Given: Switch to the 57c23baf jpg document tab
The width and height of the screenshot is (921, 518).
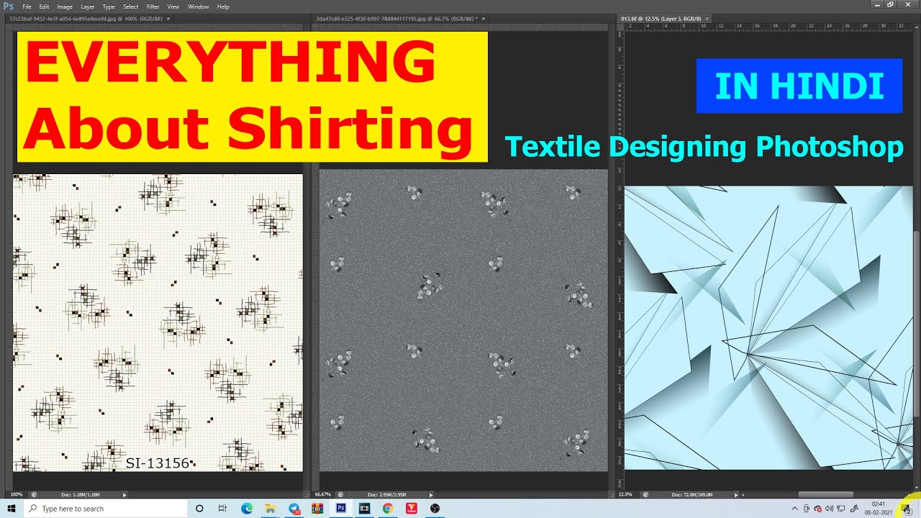Looking at the screenshot, I should pos(86,18).
